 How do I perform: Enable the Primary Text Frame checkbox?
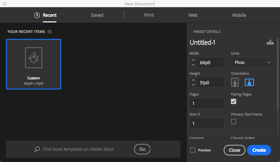coord(234,121)
